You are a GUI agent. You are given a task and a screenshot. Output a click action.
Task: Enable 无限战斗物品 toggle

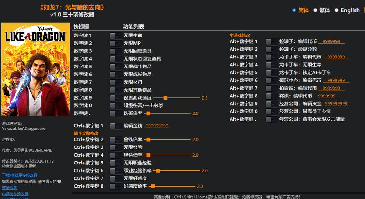point(116,67)
